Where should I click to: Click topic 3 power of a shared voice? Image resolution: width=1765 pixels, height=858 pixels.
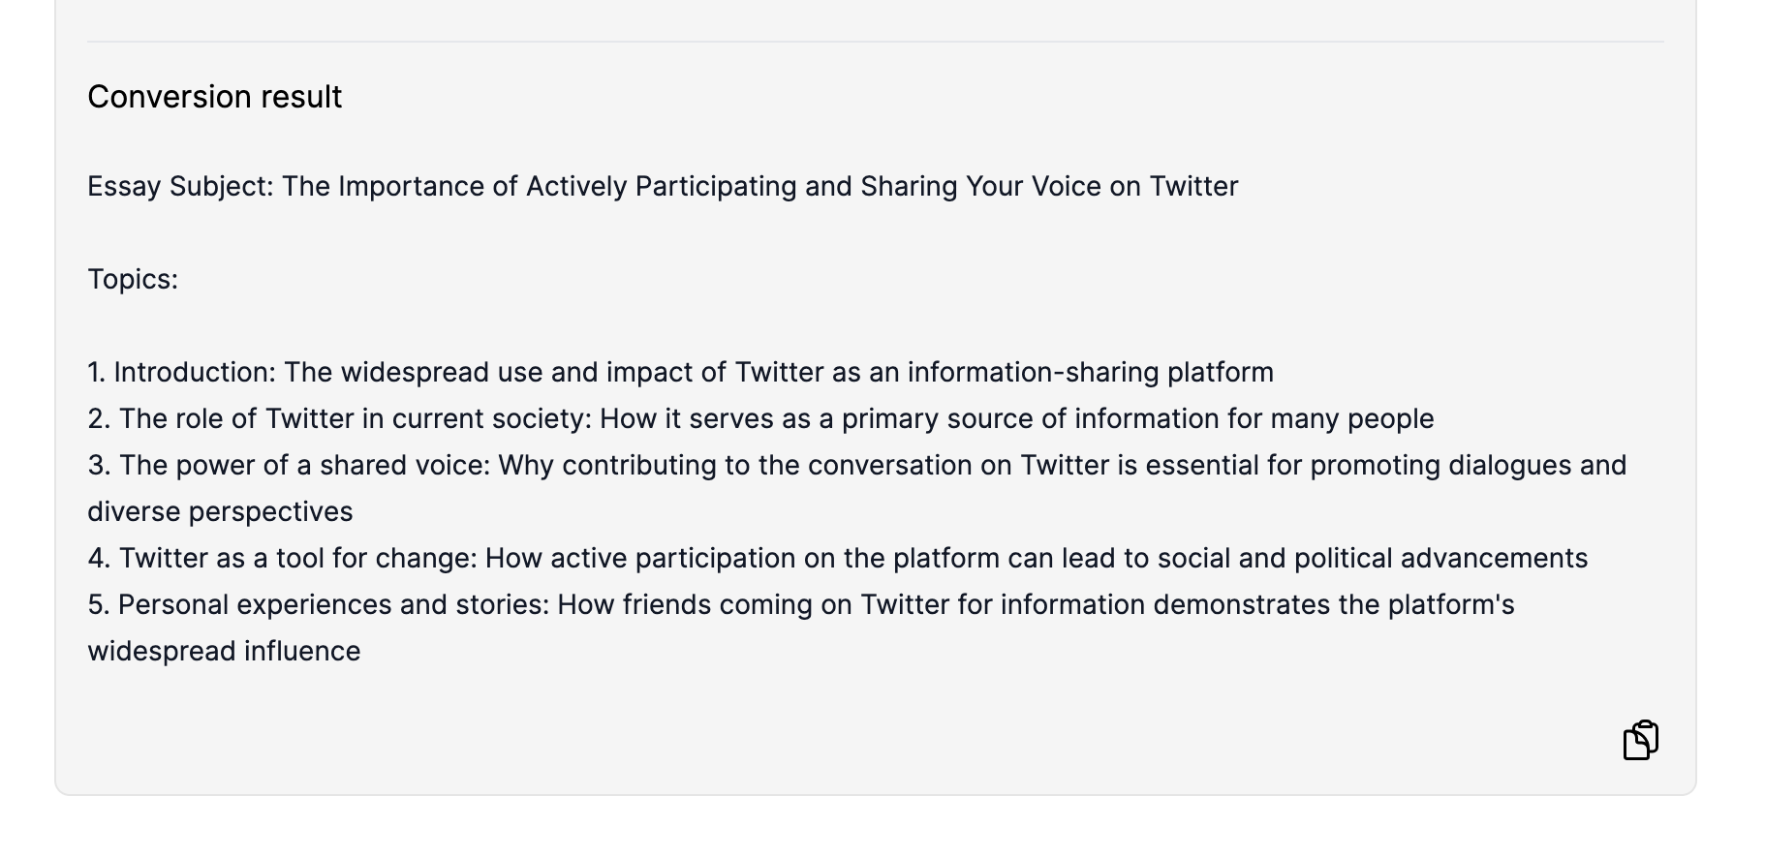click(856, 465)
